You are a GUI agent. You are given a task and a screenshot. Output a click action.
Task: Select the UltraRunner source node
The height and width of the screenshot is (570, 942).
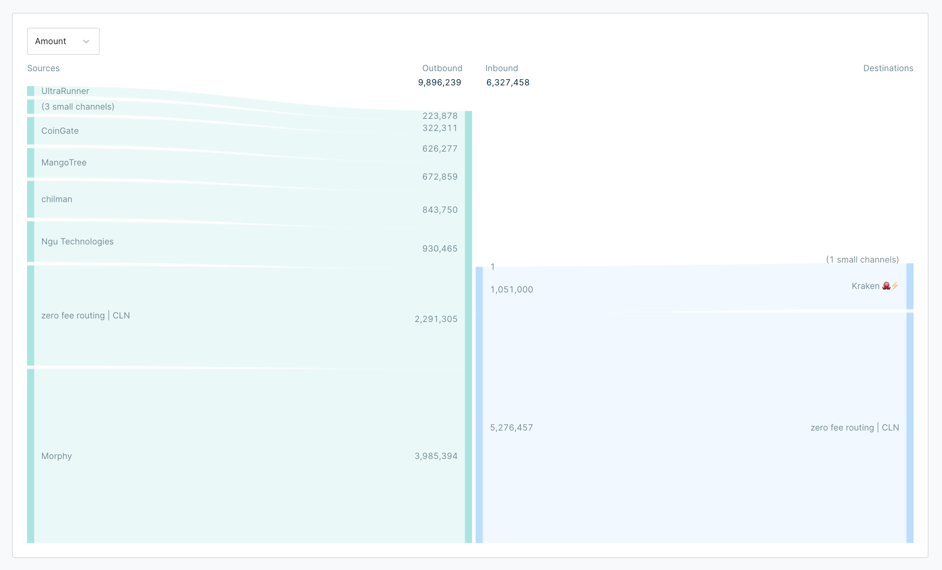65,91
